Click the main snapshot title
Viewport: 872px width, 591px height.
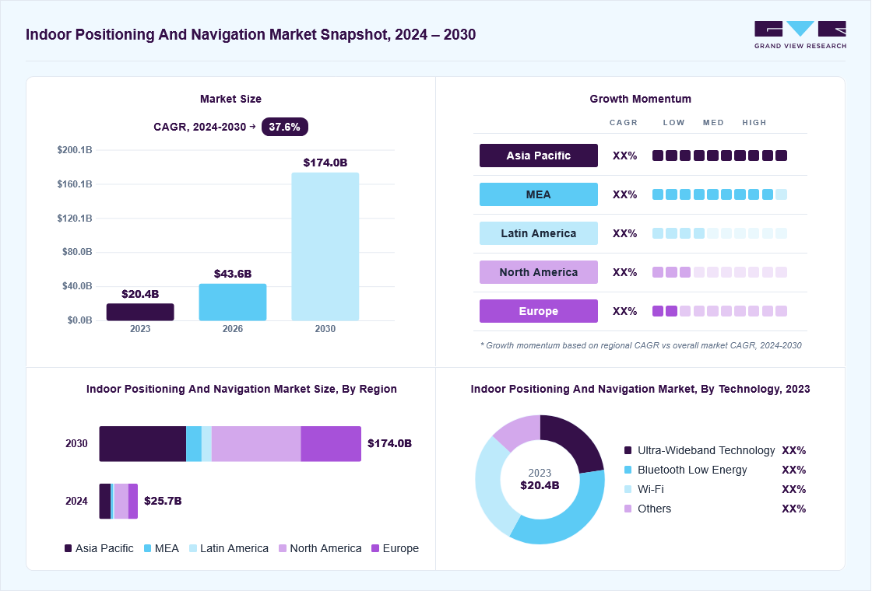pyautogui.click(x=251, y=34)
